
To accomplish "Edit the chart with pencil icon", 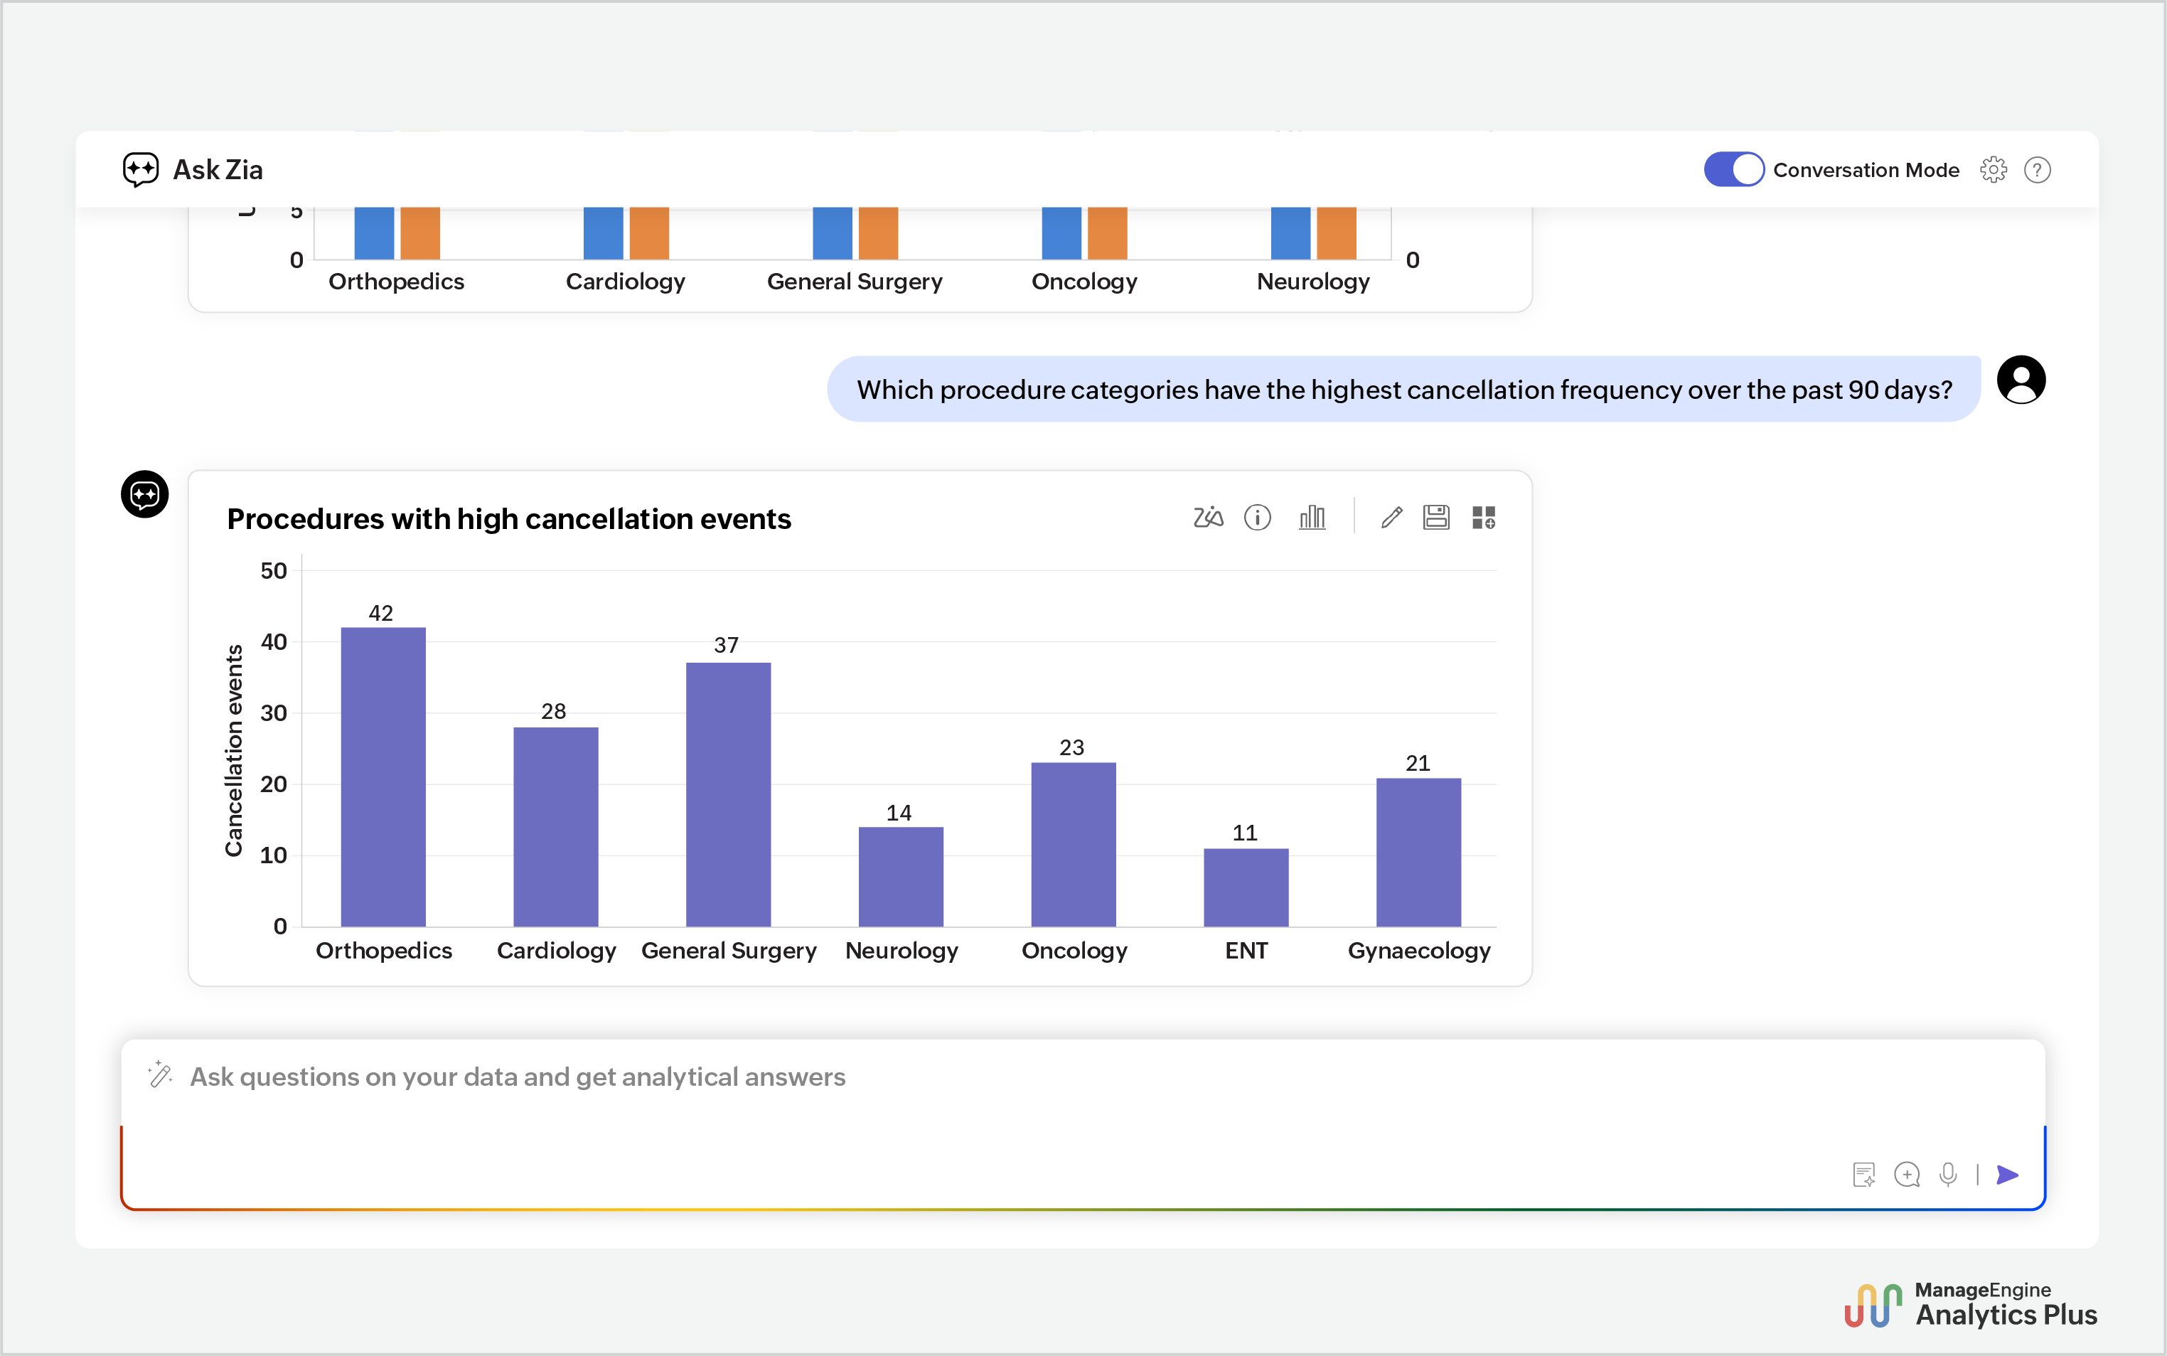I will 1391,518.
